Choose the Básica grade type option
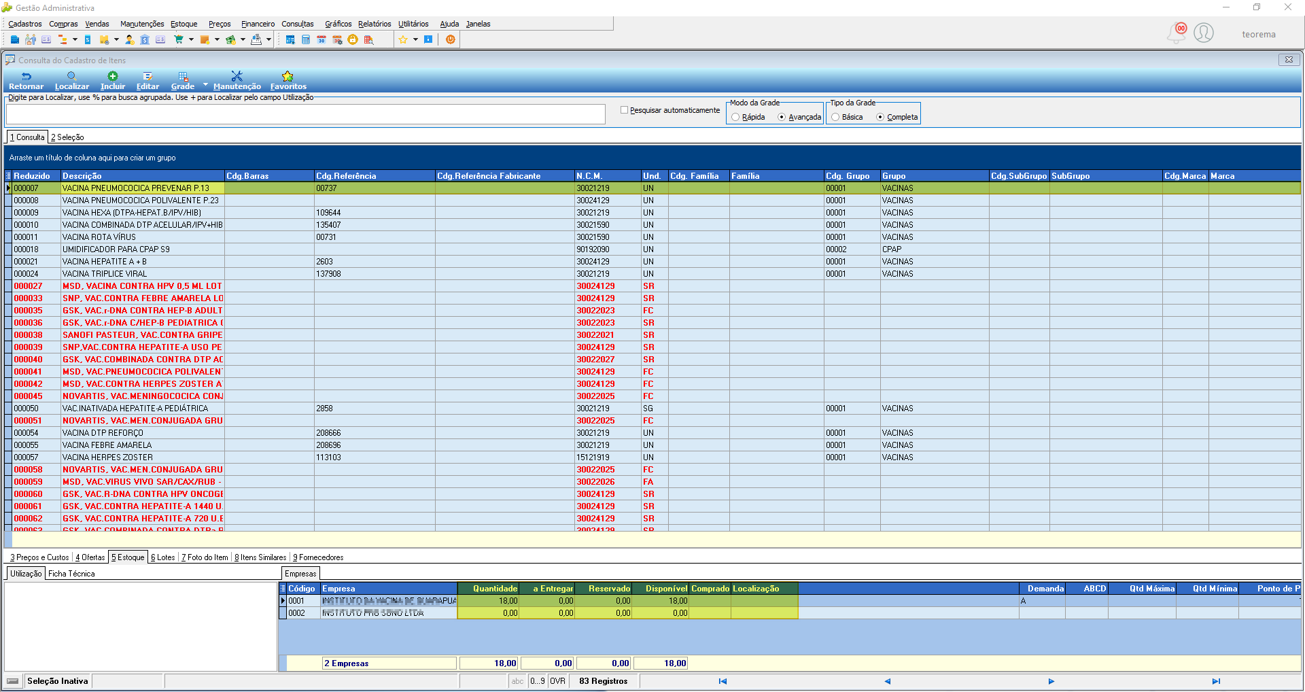The height and width of the screenshot is (692, 1305). coord(835,117)
